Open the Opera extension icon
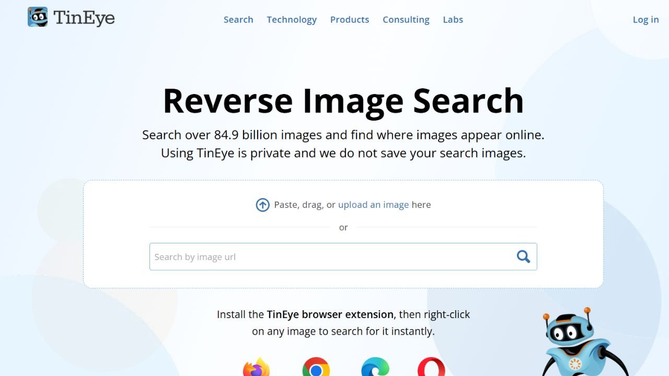669x376 pixels. [432, 367]
